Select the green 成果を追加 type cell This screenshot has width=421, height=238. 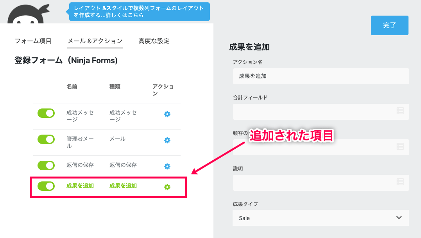(x=123, y=186)
